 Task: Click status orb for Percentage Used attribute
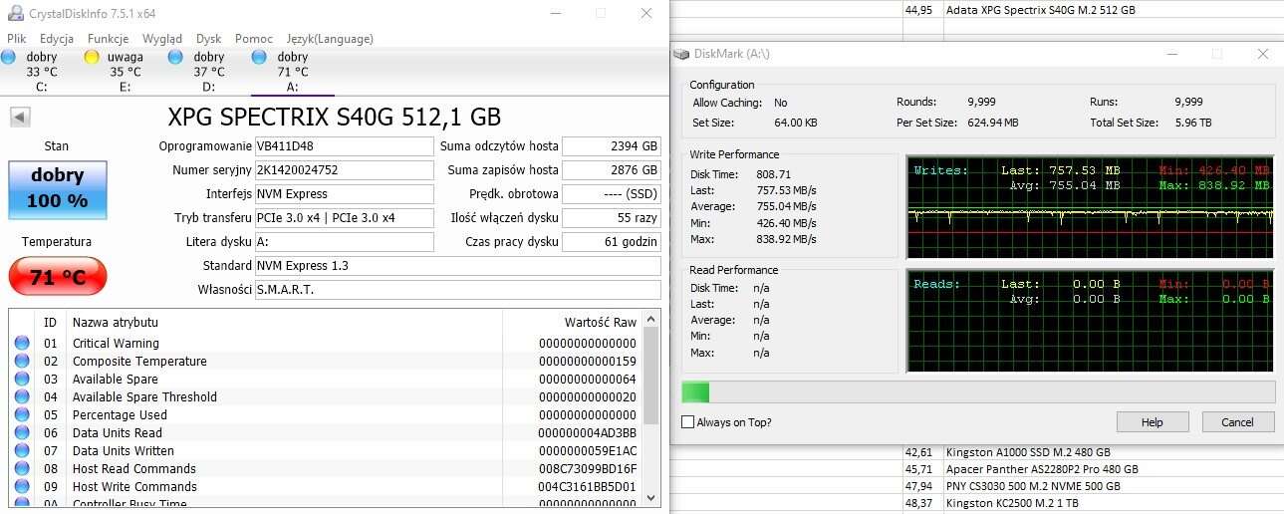point(22,415)
